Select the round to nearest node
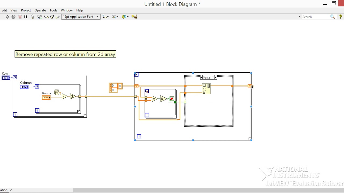 pos(73,96)
